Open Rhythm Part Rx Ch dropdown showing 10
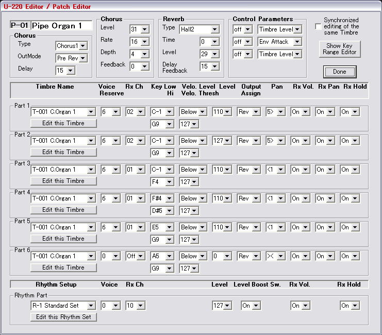This screenshot has height=335, width=382. pyautogui.click(x=136, y=306)
